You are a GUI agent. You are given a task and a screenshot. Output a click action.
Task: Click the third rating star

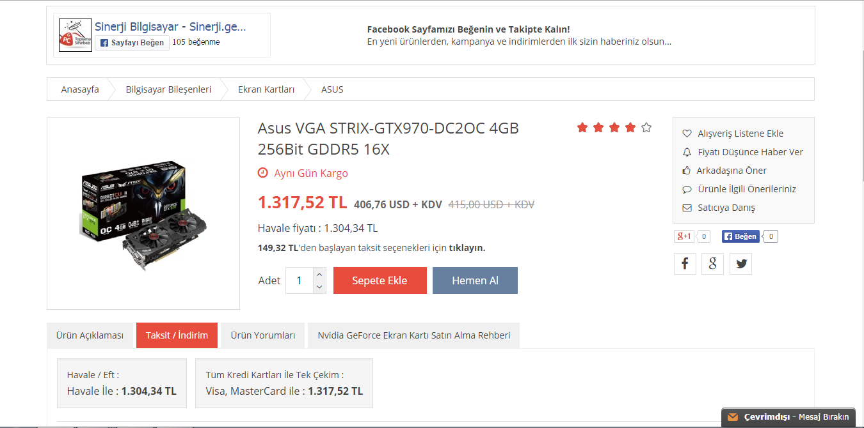(x=614, y=128)
